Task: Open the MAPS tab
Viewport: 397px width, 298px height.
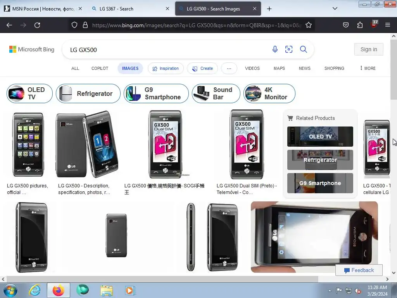Action: click(x=279, y=68)
